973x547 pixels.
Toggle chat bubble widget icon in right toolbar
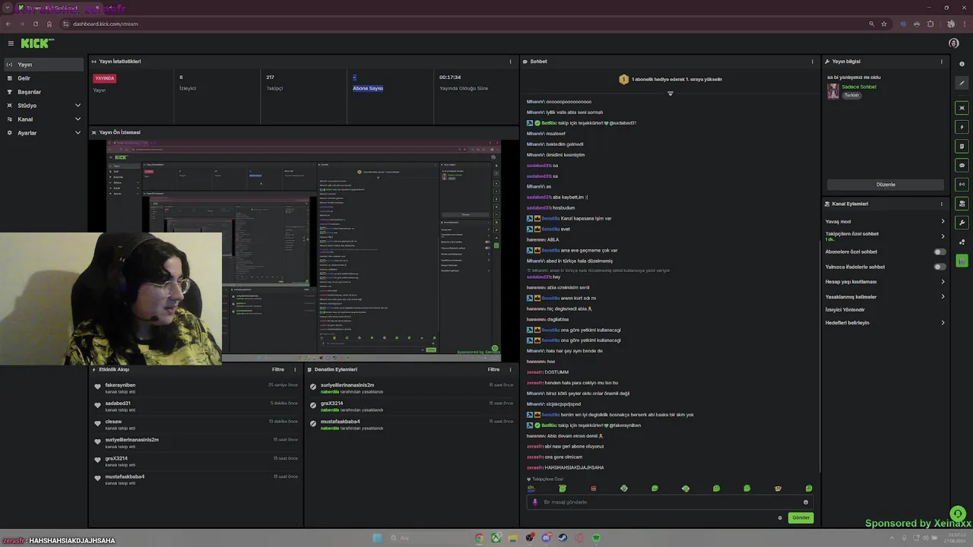[x=962, y=165]
